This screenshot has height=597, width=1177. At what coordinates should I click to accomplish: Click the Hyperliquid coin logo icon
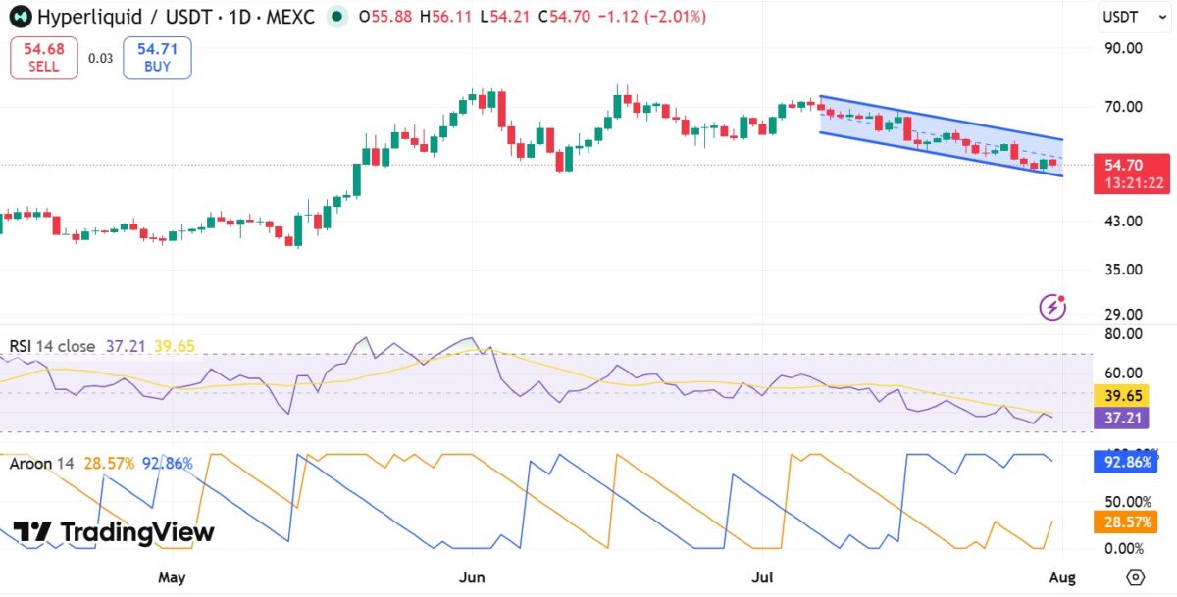pos(21,17)
